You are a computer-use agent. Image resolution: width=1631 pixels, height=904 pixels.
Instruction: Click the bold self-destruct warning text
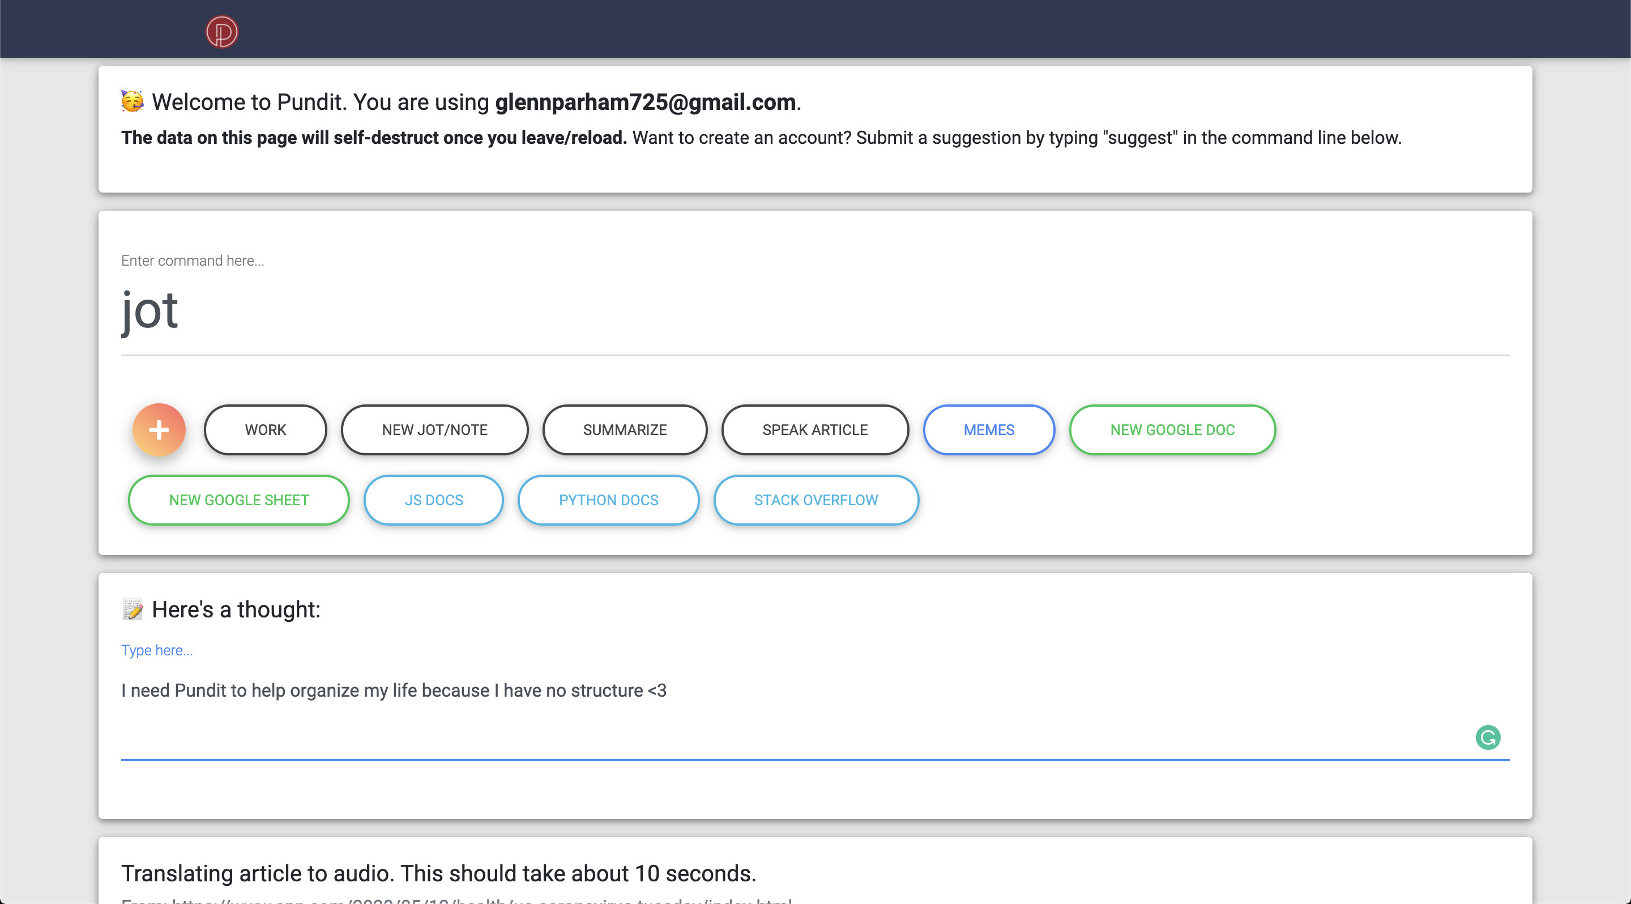[x=374, y=138]
